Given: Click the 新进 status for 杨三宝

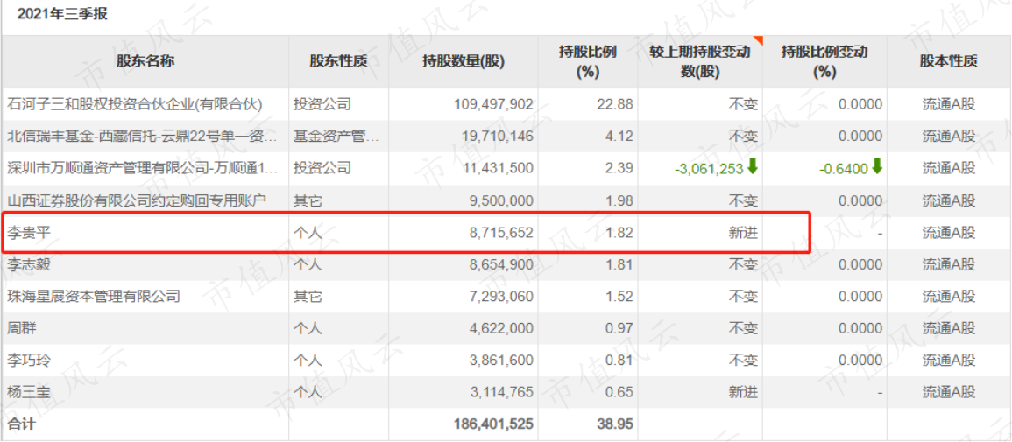Looking at the screenshot, I should click(x=744, y=392).
